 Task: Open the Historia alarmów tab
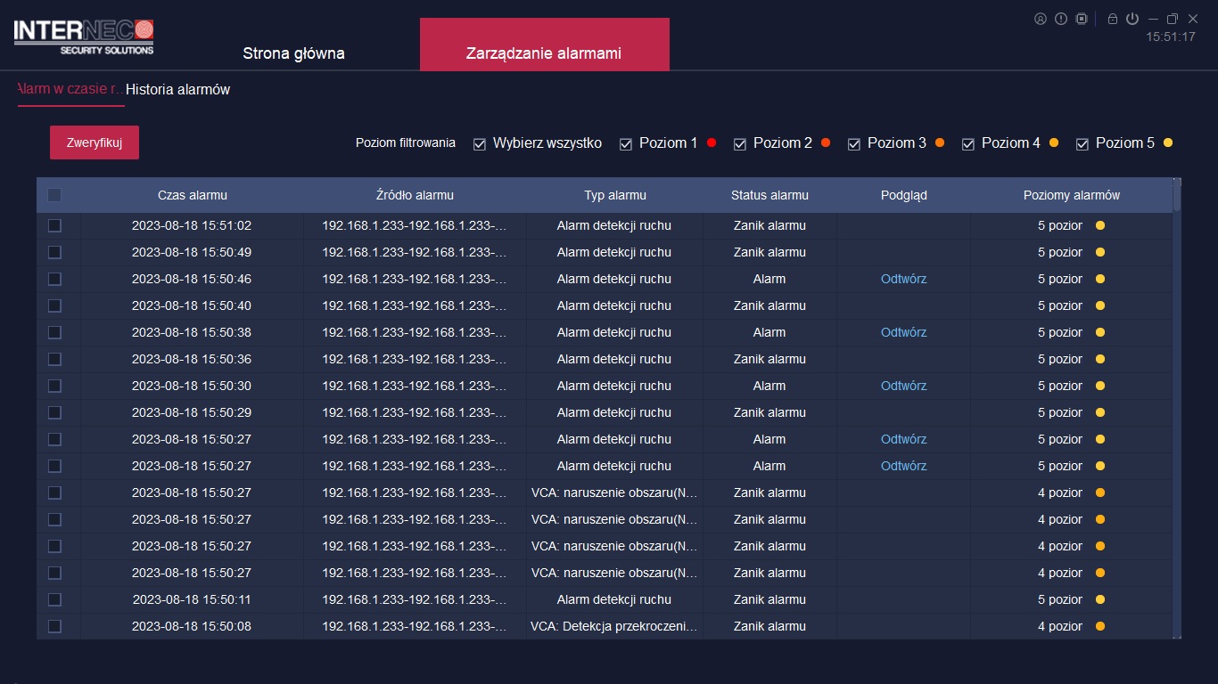(x=177, y=89)
